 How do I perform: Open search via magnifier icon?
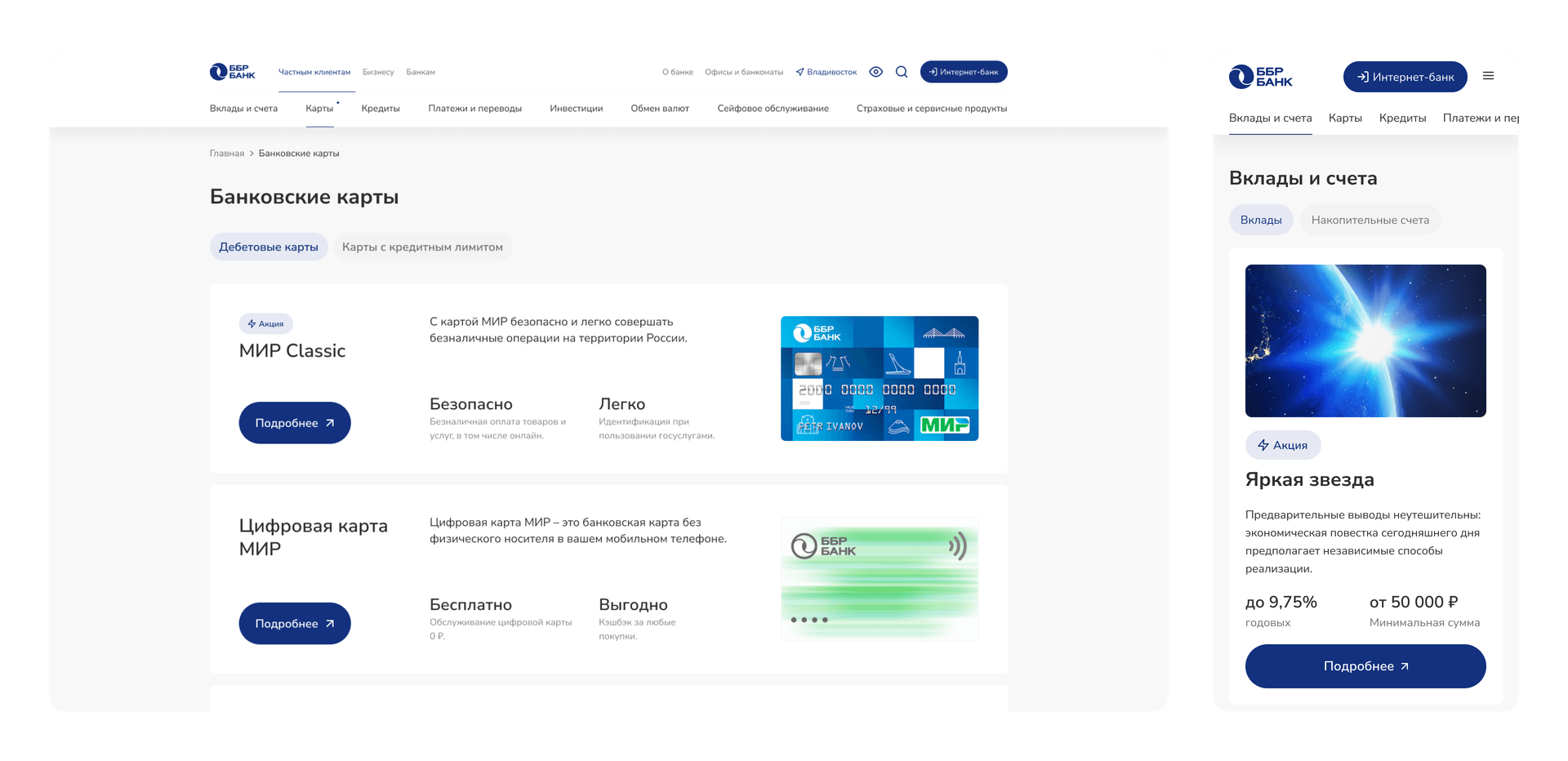coord(902,72)
